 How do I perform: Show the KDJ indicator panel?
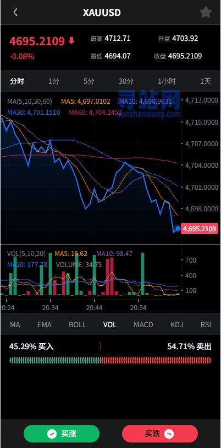176,324
